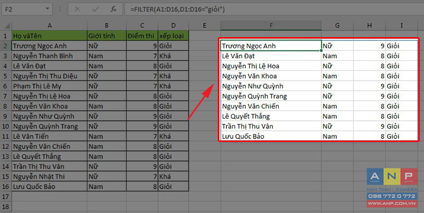Select filtered cell F3 'Lê Văn Đạt'
Image resolution: width=424 pixels, height=213 pixels.
(x=271, y=56)
